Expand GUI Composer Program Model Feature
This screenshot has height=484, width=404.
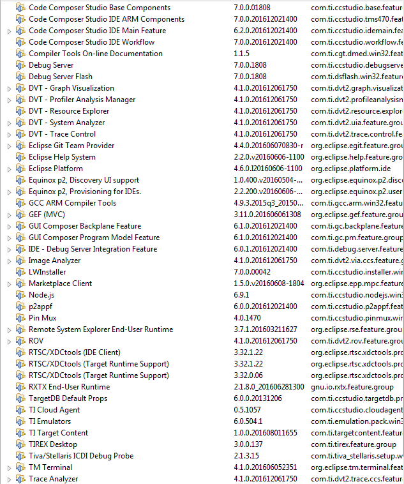point(10,238)
